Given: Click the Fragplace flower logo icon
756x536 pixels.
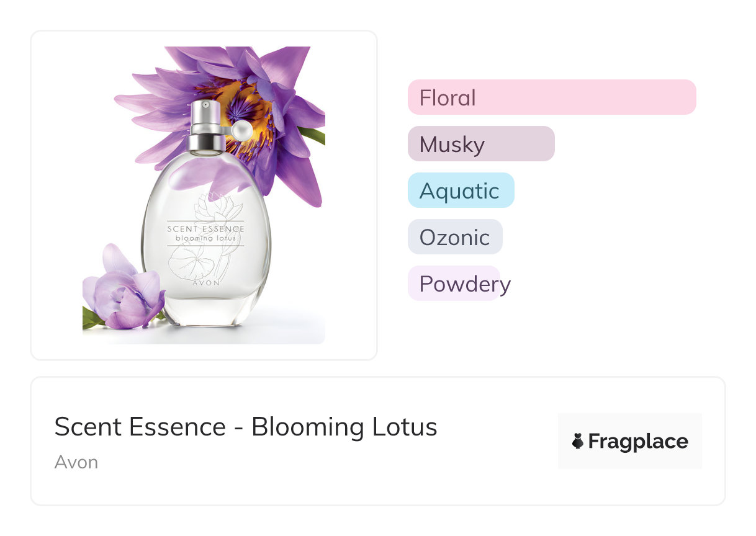Looking at the screenshot, I should click(x=578, y=441).
